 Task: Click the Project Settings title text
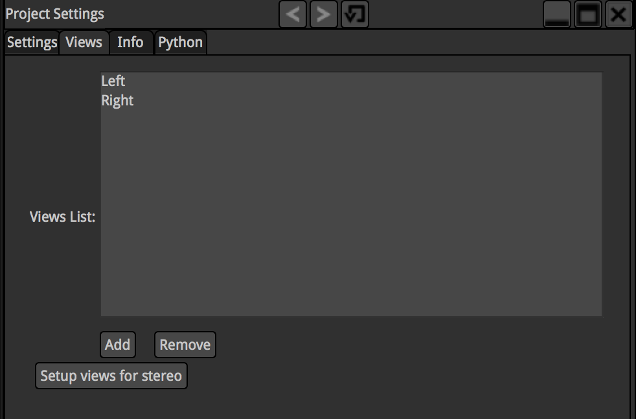coord(55,14)
